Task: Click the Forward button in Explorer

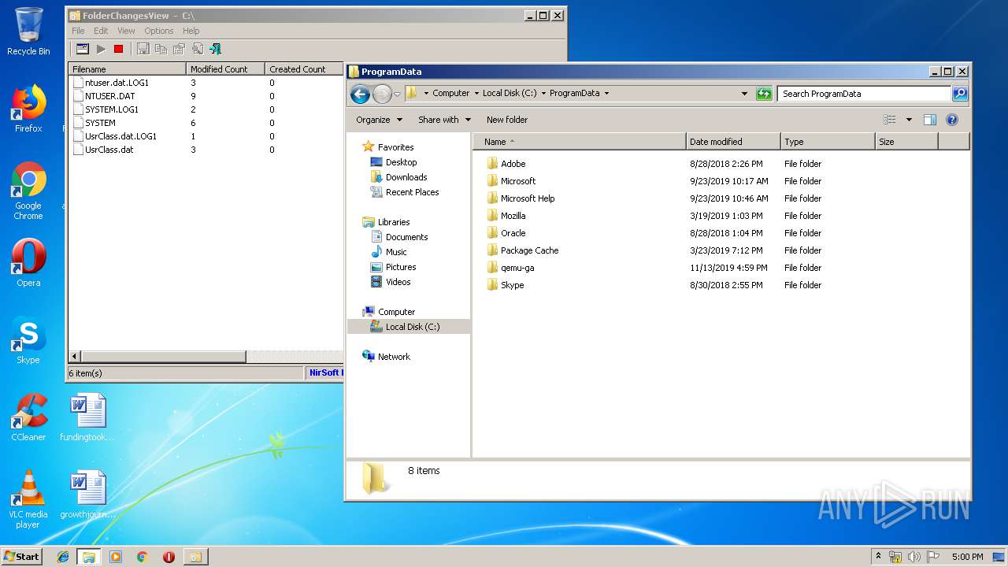Action: (382, 94)
